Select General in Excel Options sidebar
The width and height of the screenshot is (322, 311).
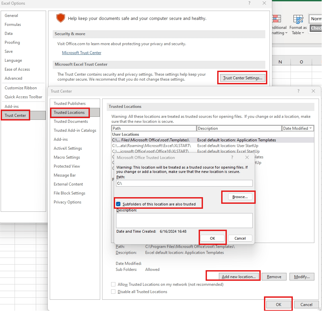click(11, 16)
